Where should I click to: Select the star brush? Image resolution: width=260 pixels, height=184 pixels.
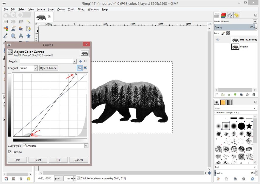point(249,126)
